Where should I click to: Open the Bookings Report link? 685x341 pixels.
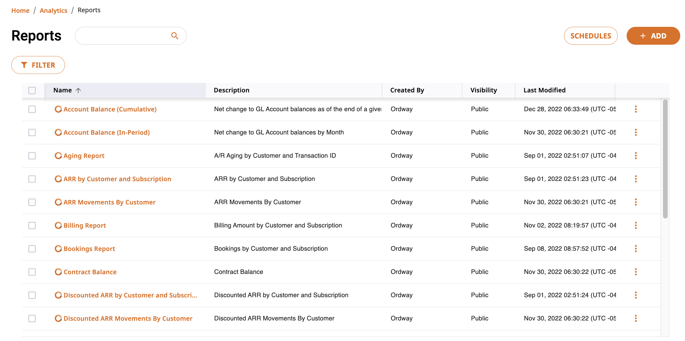click(89, 249)
